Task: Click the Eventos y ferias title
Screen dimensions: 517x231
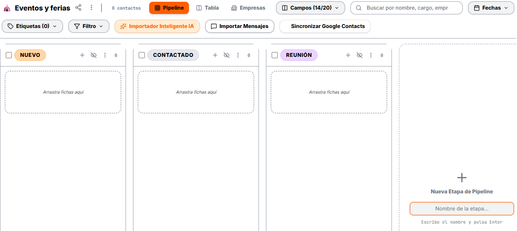Action: coord(42,8)
